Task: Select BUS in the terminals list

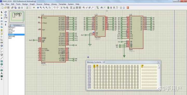Action: click(x=10, y=38)
